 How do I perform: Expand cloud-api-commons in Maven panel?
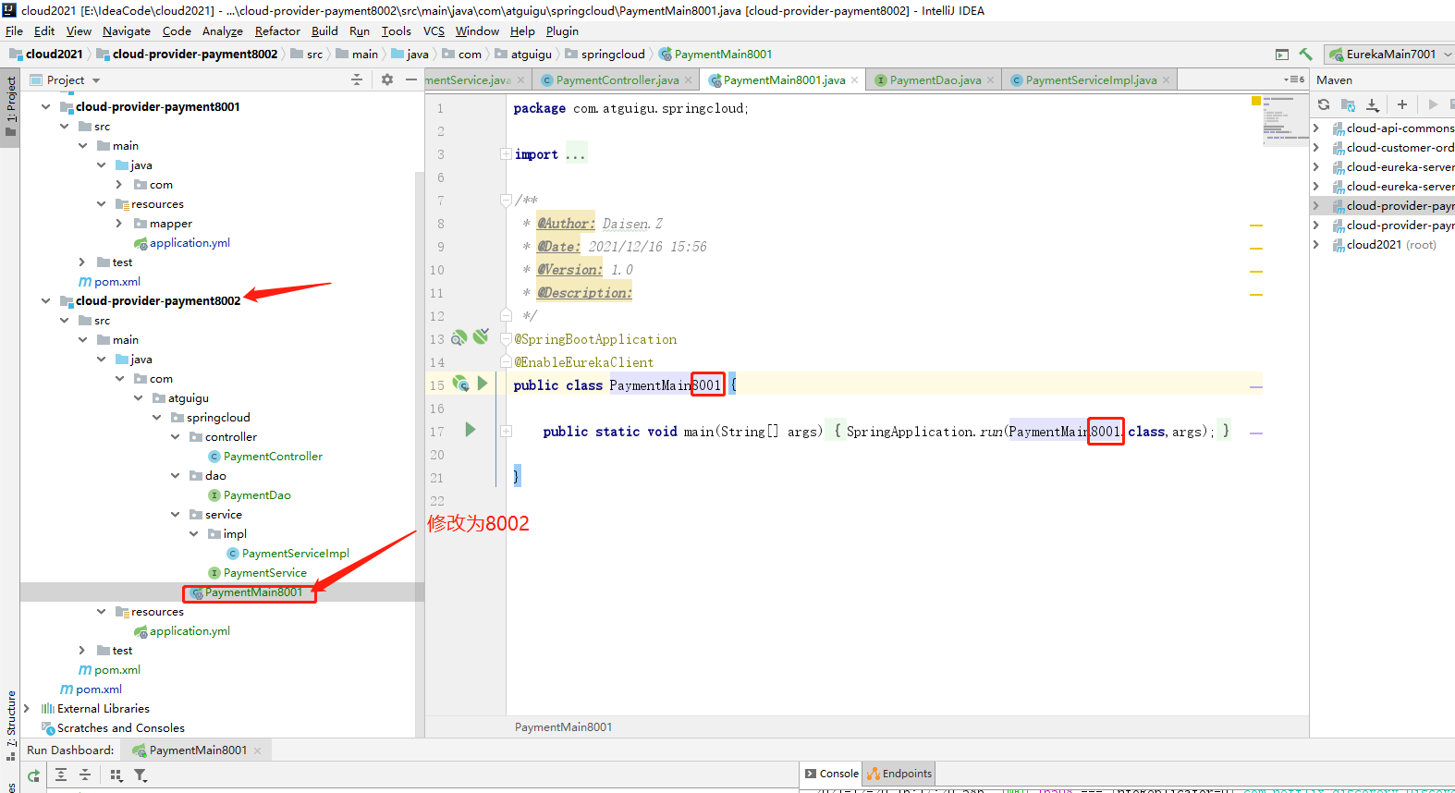click(1316, 128)
